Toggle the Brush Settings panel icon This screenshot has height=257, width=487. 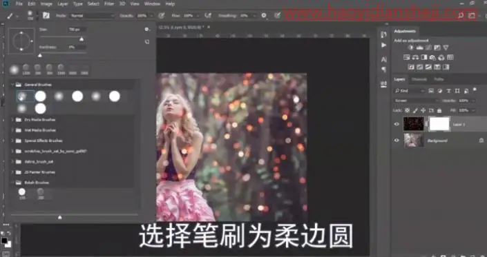[x=46, y=15]
